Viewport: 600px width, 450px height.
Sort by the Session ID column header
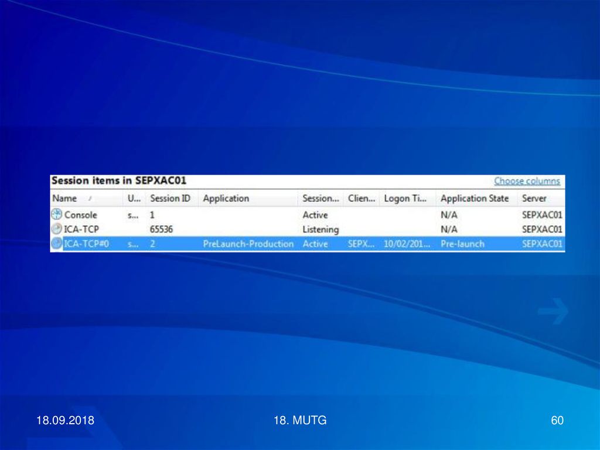(171, 198)
